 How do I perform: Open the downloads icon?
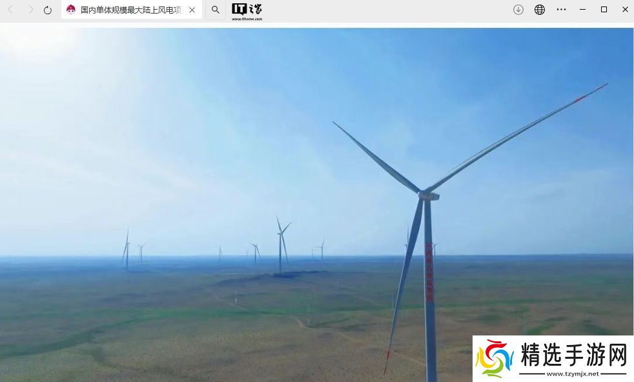point(518,10)
